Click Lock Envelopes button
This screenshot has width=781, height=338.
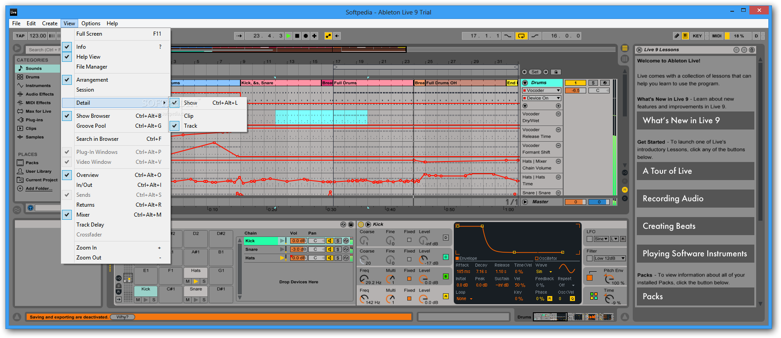[556, 72]
